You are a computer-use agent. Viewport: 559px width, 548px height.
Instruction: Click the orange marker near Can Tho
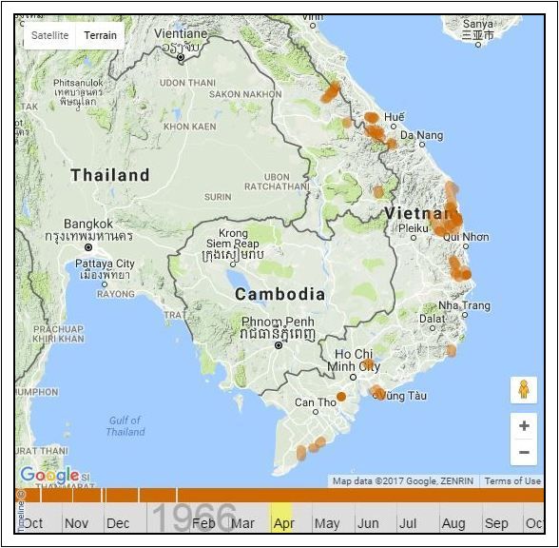341,397
